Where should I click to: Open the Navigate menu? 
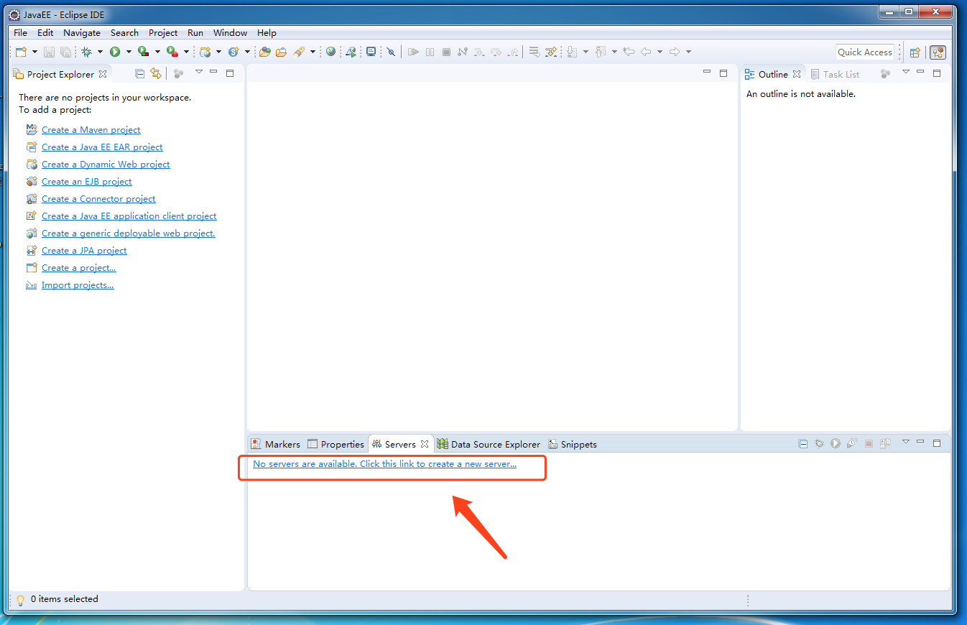tap(82, 32)
